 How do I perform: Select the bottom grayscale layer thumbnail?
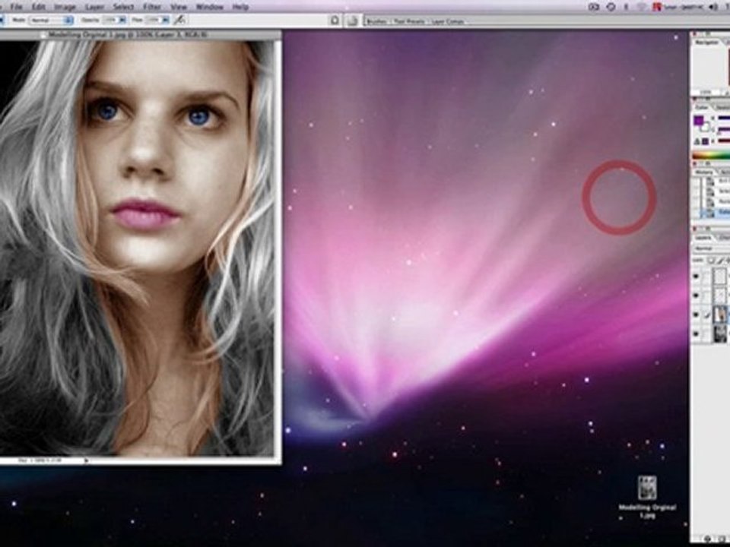pos(720,334)
